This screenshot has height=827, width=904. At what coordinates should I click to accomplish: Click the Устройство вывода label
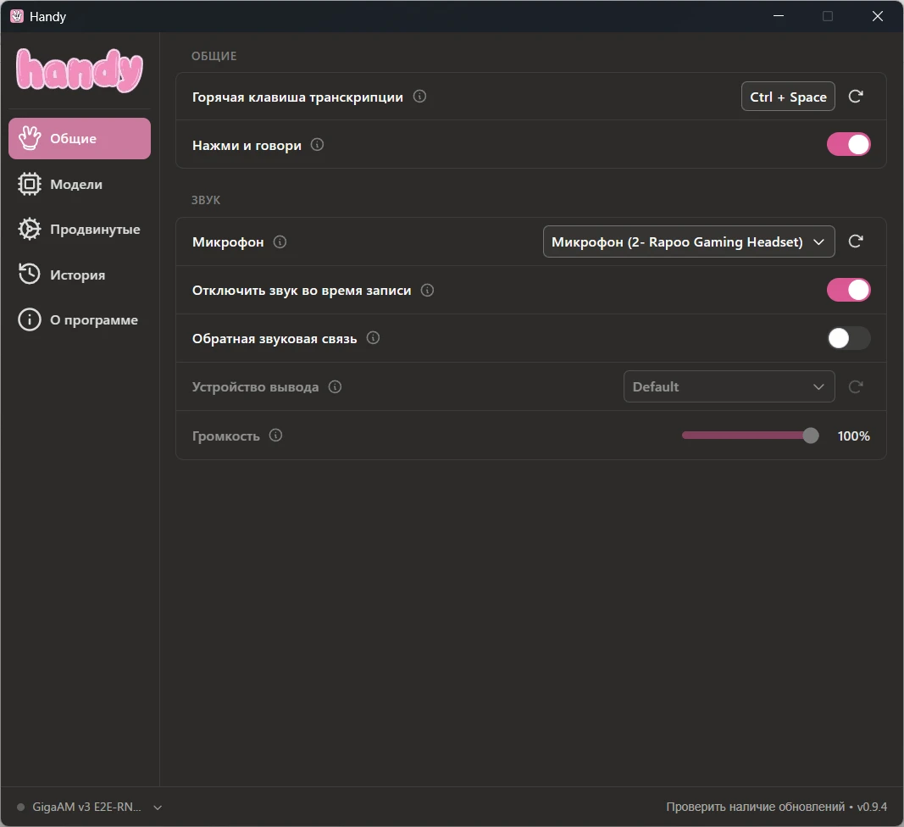255,387
